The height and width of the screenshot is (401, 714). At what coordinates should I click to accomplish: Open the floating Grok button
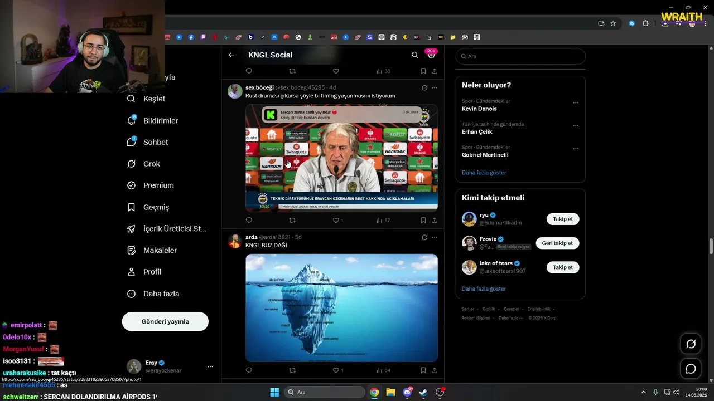point(691,344)
